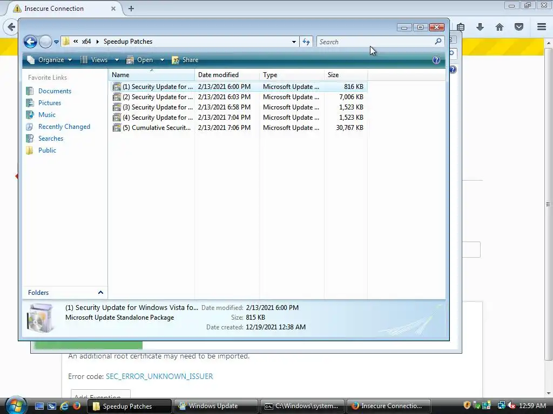The height and width of the screenshot is (414, 553).
Task: Select the (2) Security Update file
Action: coord(239,97)
